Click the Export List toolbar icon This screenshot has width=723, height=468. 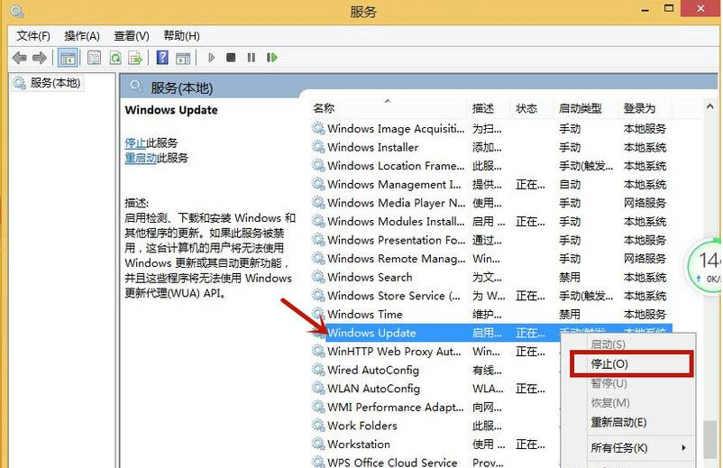[x=135, y=58]
